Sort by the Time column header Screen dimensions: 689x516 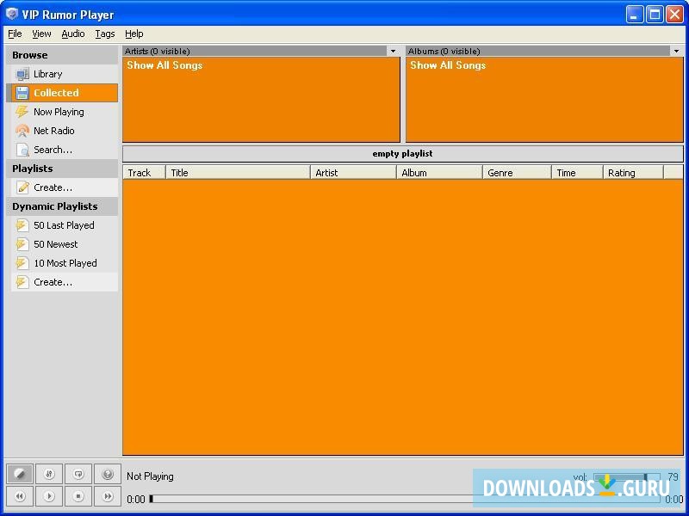[577, 173]
